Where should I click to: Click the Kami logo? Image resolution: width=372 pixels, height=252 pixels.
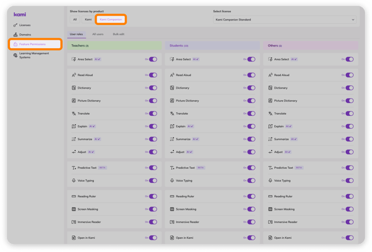pyautogui.click(x=19, y=14)
